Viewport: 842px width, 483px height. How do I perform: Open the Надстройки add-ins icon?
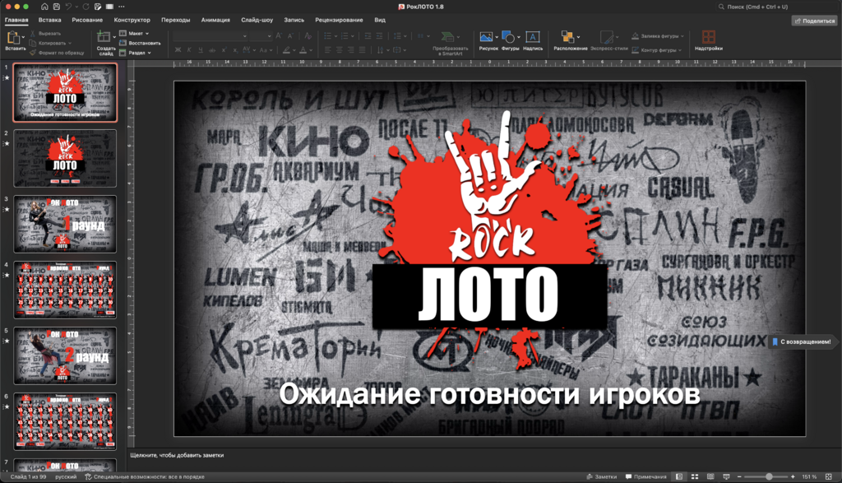tap(708, 36)
